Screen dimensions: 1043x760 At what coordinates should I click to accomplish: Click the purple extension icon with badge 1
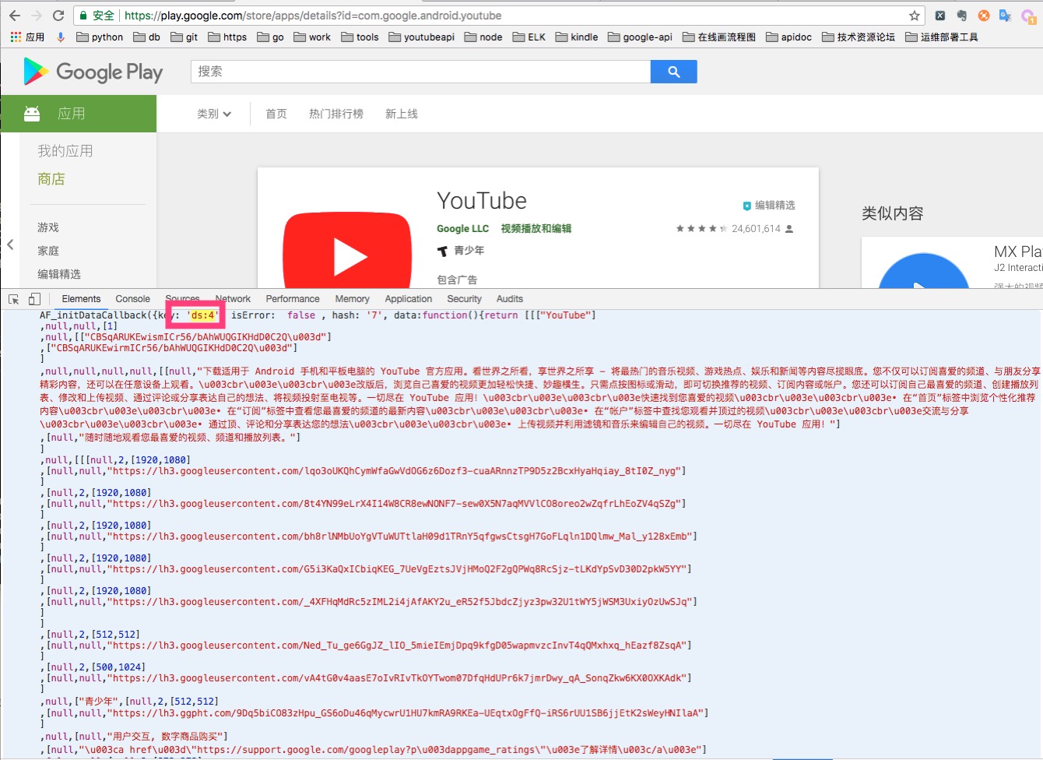point(1027,16)
